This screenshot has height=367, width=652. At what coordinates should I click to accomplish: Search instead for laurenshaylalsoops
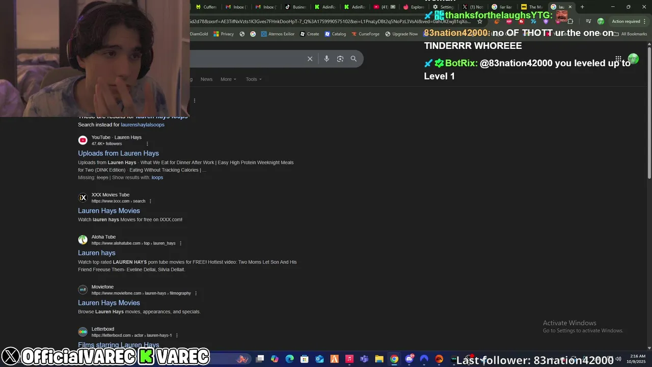[x=143, y=125]
